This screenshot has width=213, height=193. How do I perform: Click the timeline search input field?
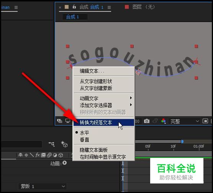pyautogui.click(x=21, y=144)
